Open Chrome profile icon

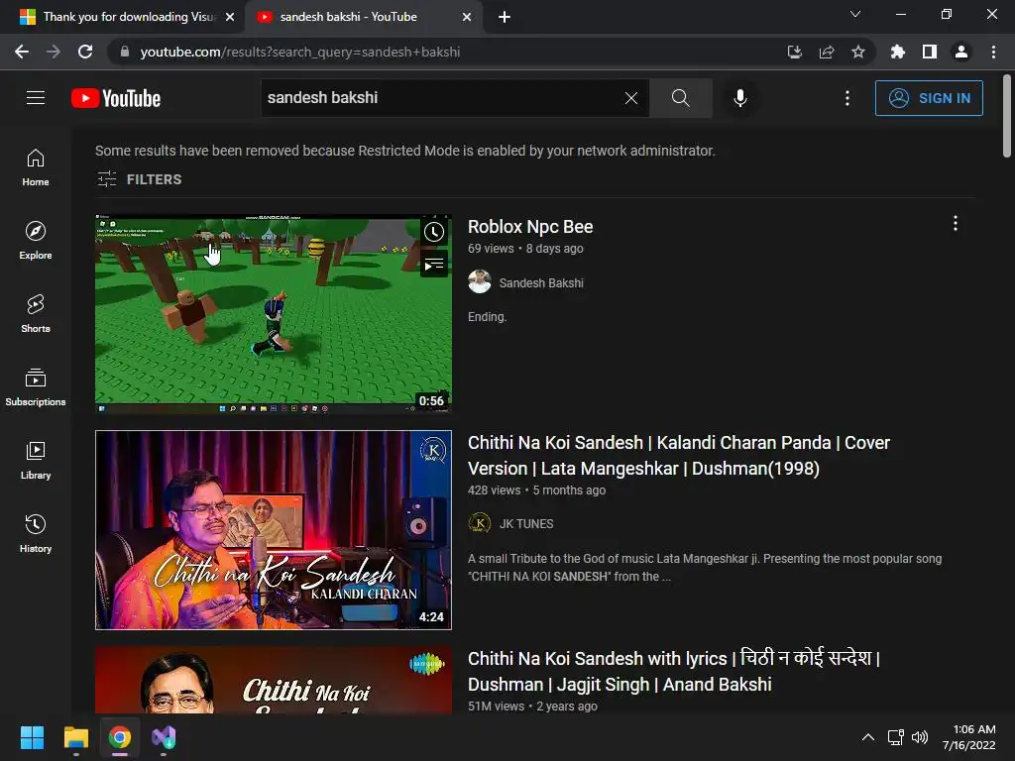tap(961, 52)
